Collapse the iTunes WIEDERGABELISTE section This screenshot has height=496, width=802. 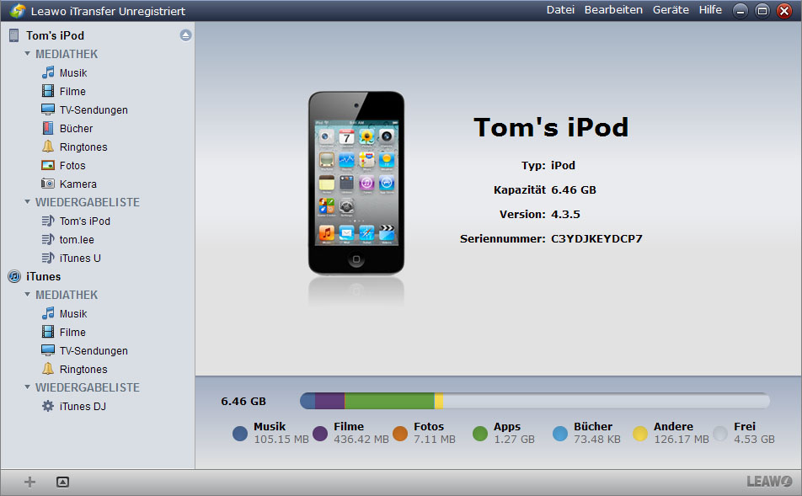(28, 387)
